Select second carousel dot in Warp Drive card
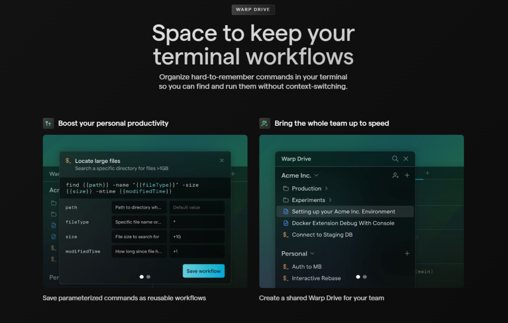Viewport: 508px width, 323px height. coord(365,277)
